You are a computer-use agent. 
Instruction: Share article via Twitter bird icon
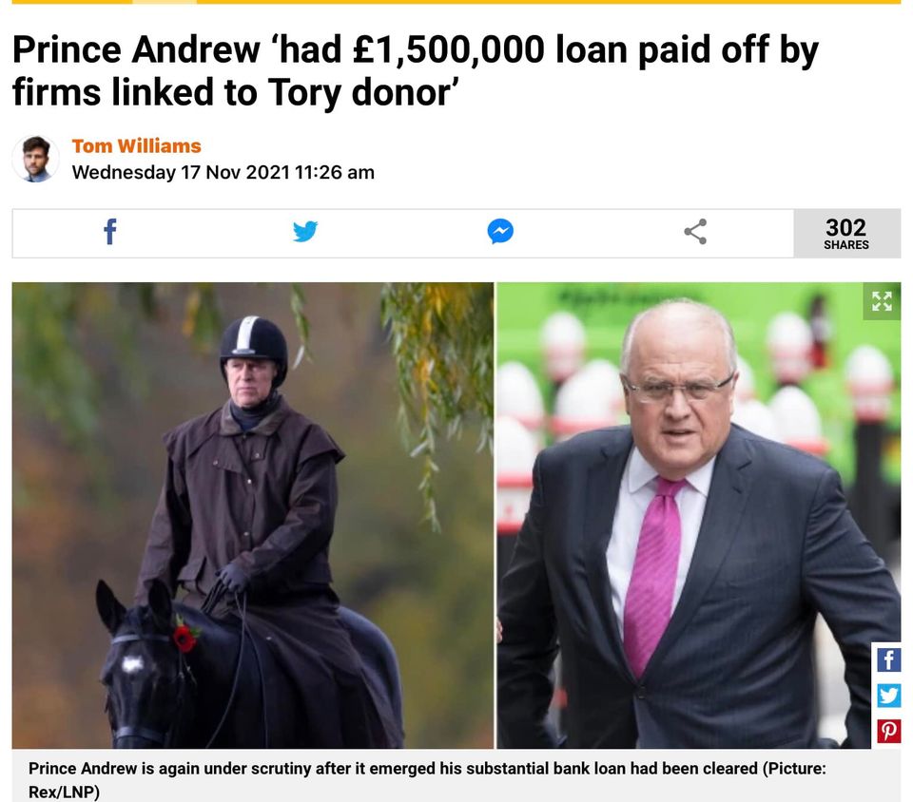tap(305, 232)
